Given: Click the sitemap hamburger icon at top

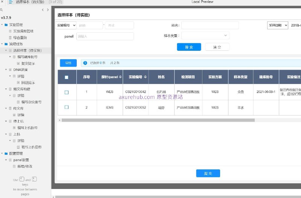Looking at the screenshot, I should [11, 2].
